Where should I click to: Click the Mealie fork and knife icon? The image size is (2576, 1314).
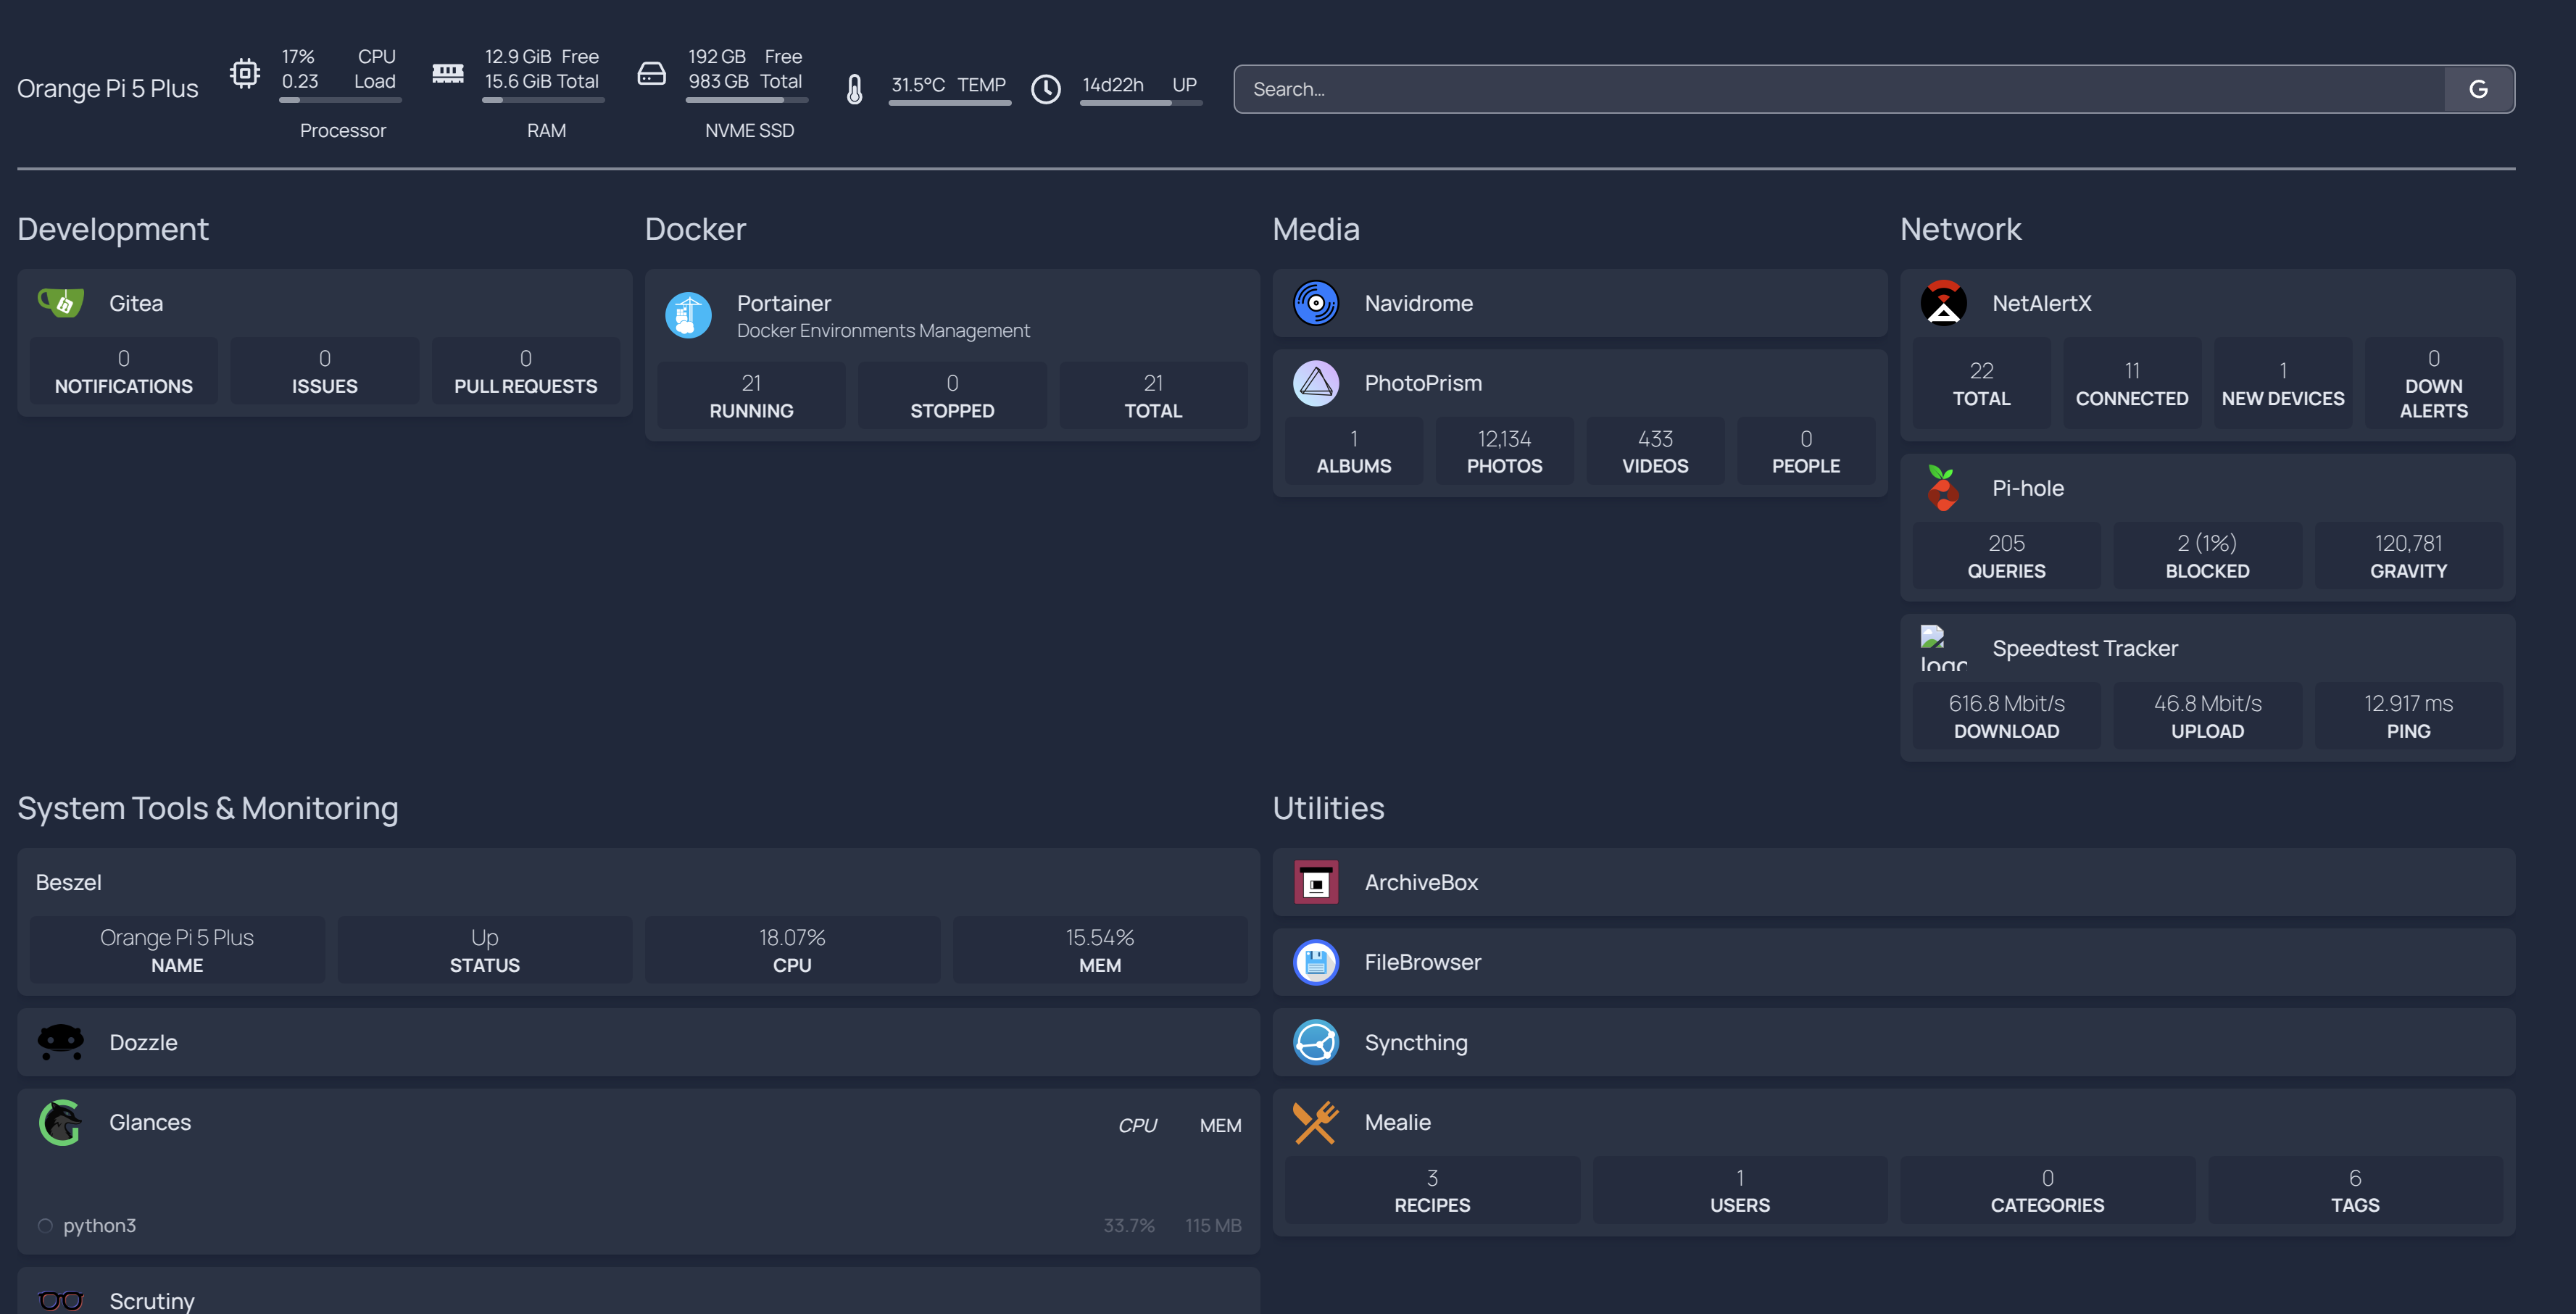click(1316, 1122)
